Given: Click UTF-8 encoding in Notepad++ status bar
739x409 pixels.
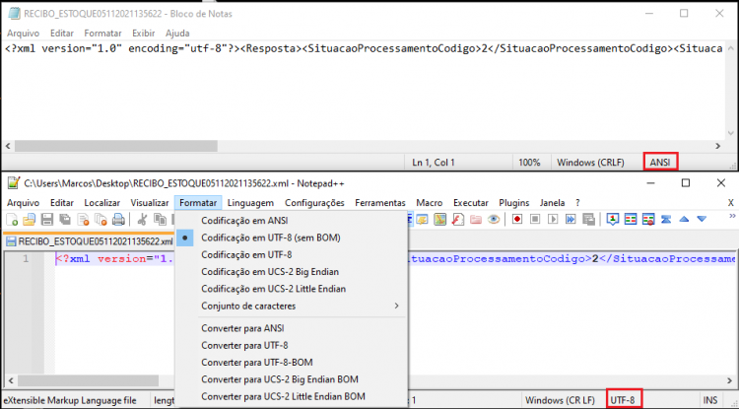Looking at the screenshot, I should point(623,400).
